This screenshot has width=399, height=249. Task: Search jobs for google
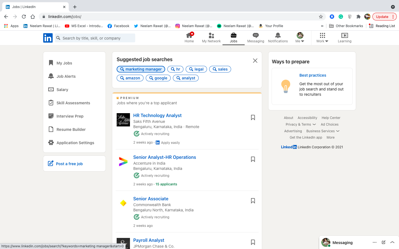[158, 78]
